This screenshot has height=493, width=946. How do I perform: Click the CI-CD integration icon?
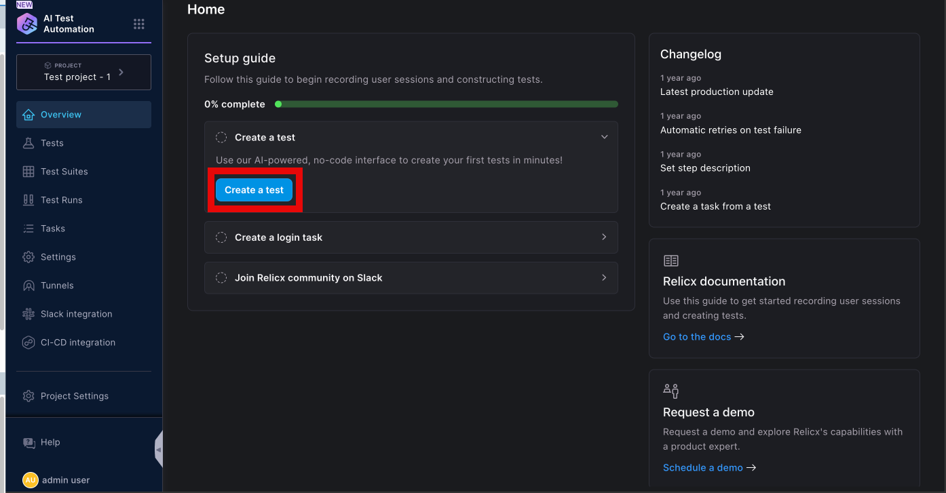(x=29, y=342)
